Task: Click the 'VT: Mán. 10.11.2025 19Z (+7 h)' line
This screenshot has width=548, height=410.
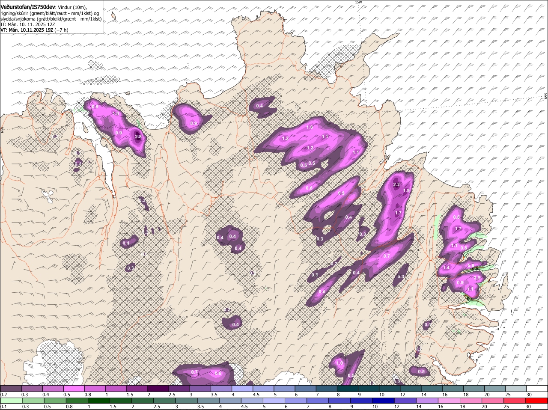Action: click(34, 30)
